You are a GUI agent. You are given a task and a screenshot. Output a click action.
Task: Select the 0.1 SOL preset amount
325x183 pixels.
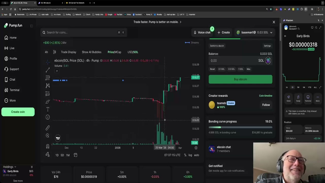(221, 69)
